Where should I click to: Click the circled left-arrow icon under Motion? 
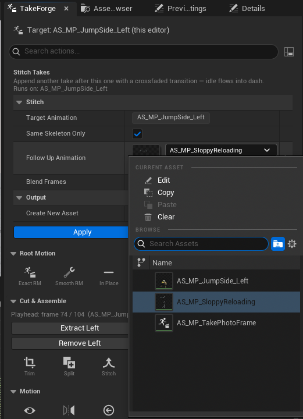(x=109, y=410)
